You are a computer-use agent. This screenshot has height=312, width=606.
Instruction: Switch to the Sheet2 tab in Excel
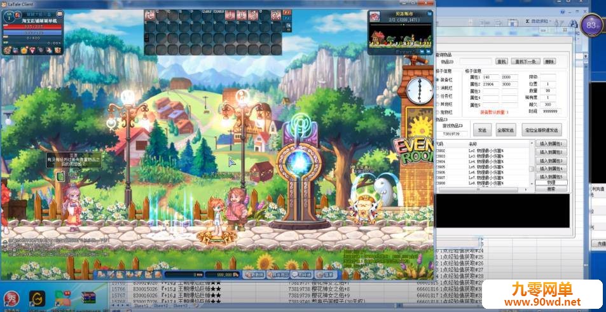click(x=160, y=306)
